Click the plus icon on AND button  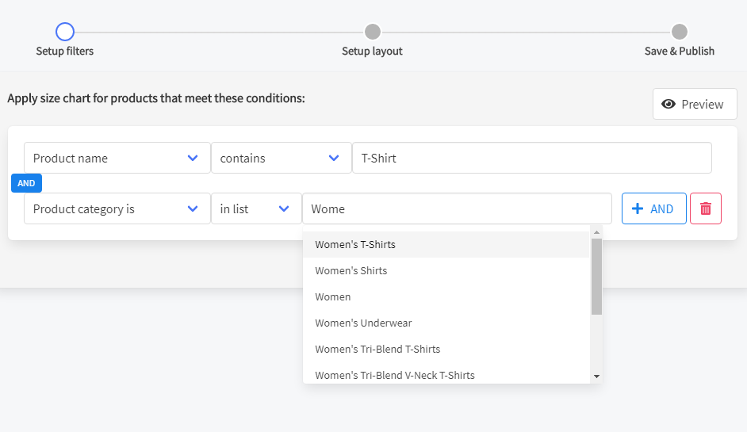tap(637, 208)
